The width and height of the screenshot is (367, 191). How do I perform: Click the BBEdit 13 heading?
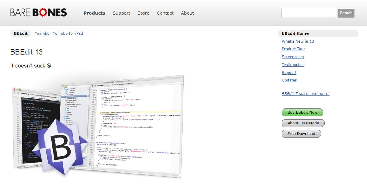[26, 52]
